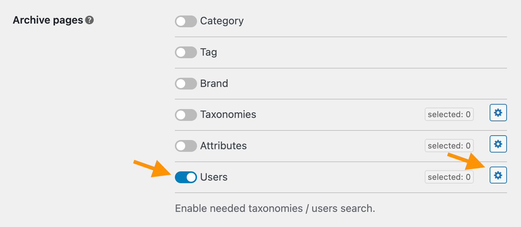Click the Tag label text
The image size is (521, 227).
coord(208,52)
